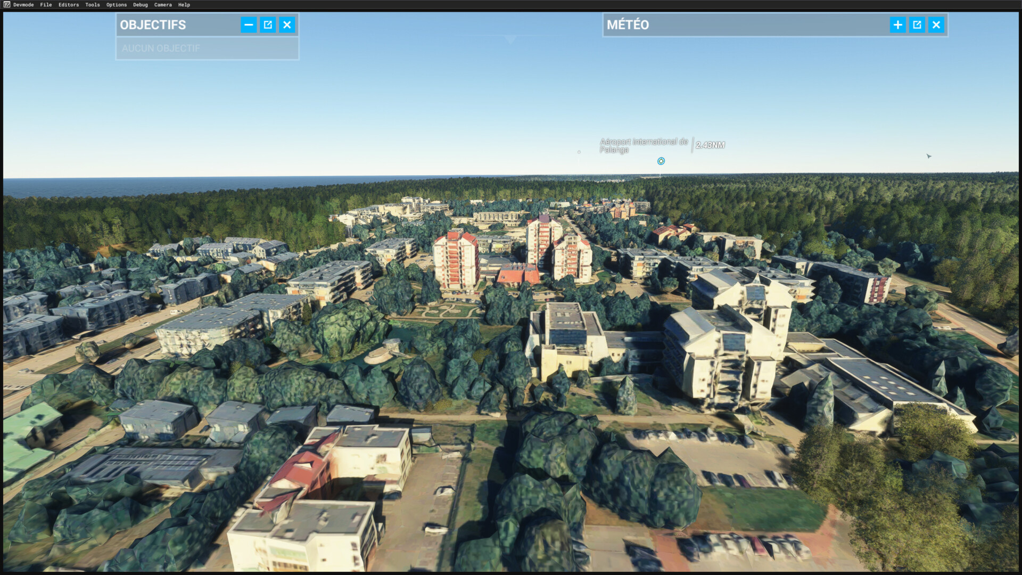This screenshot has width=1022, height=575.
Task: Open the File menu
Action: 46,5
